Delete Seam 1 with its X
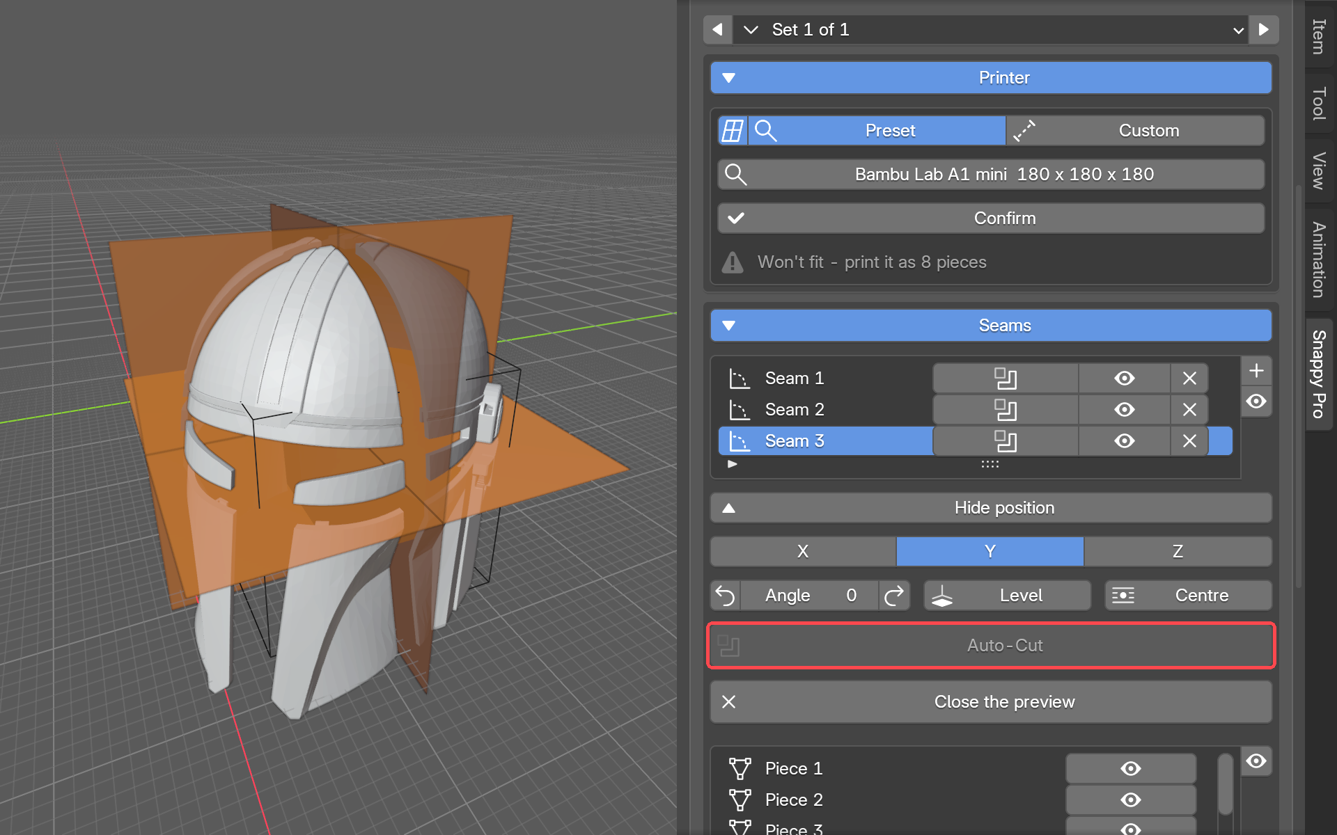This screenshot has width=1337, height=835. point(1189,378)
